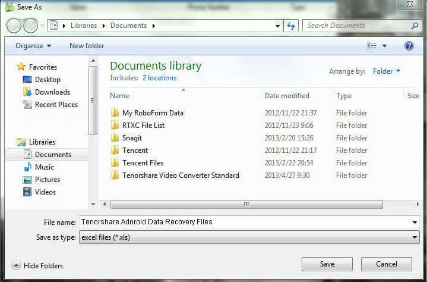Open the view options dropdown arrow
The height and width of the screenshot is (282, 427).
click(384, 46)
